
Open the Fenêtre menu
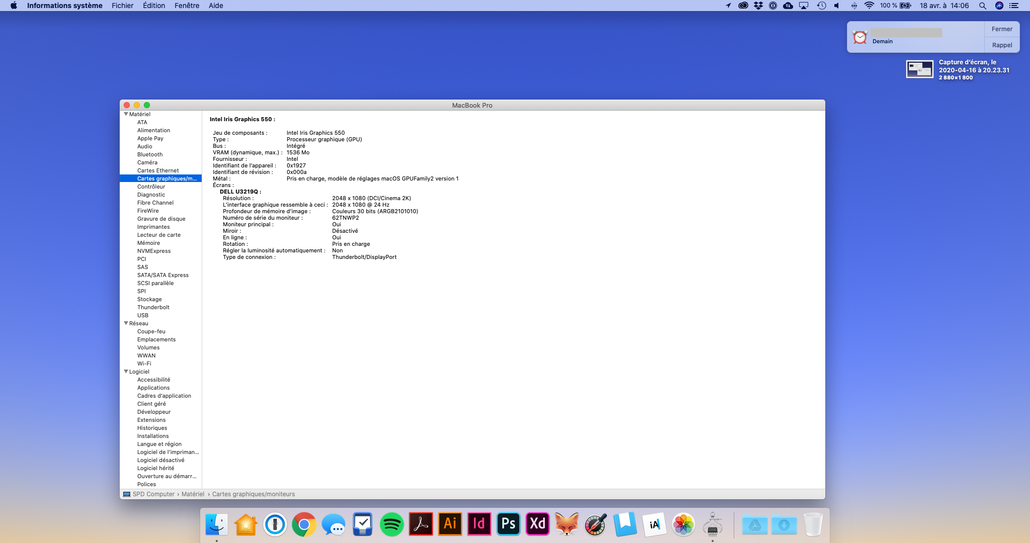click(x=187, y=6)
